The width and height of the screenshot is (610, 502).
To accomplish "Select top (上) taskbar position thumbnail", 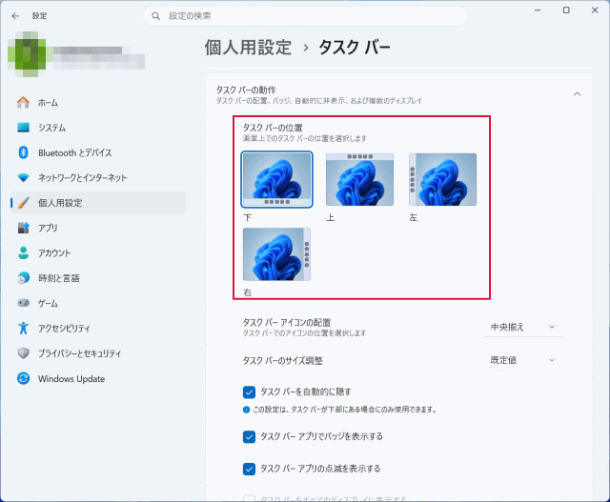I will 359,179.
